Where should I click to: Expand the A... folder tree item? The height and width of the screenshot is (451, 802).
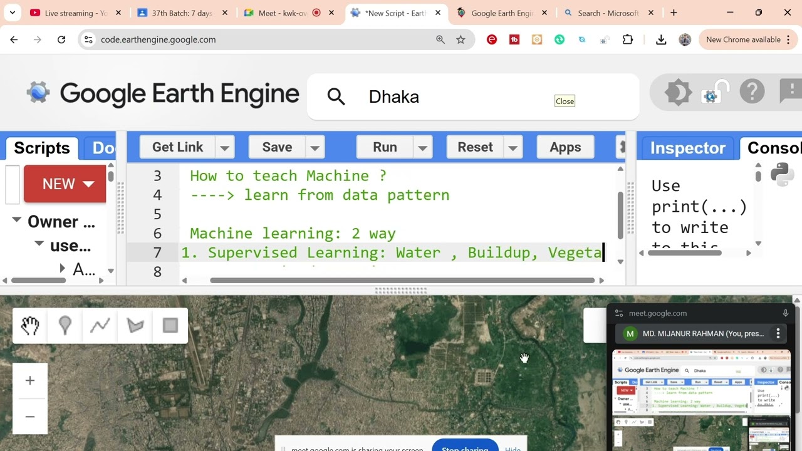click(62, 269)
